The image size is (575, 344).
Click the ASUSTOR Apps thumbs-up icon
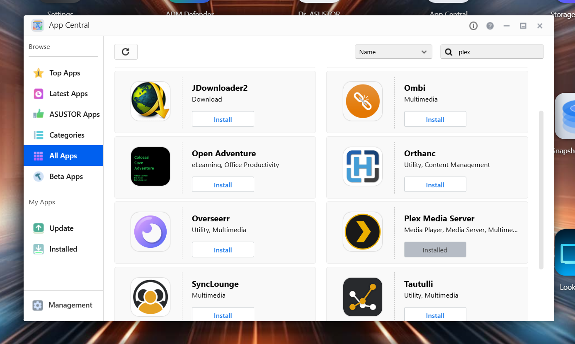click(x=38, y=114)
